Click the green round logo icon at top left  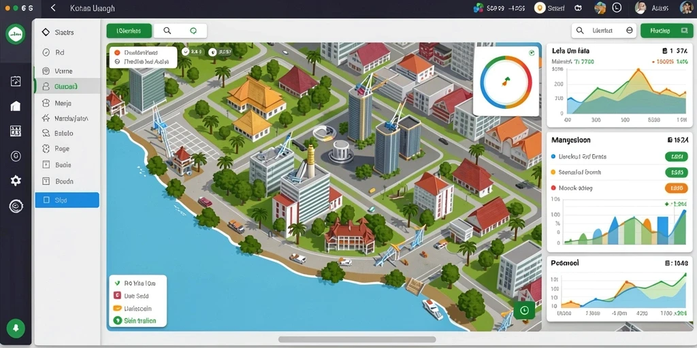(16, 34)
